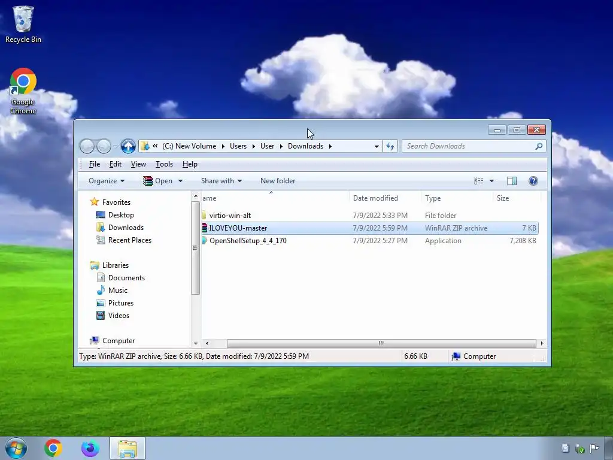Click the WinRAR Open toolbar icon

(147, 181)
